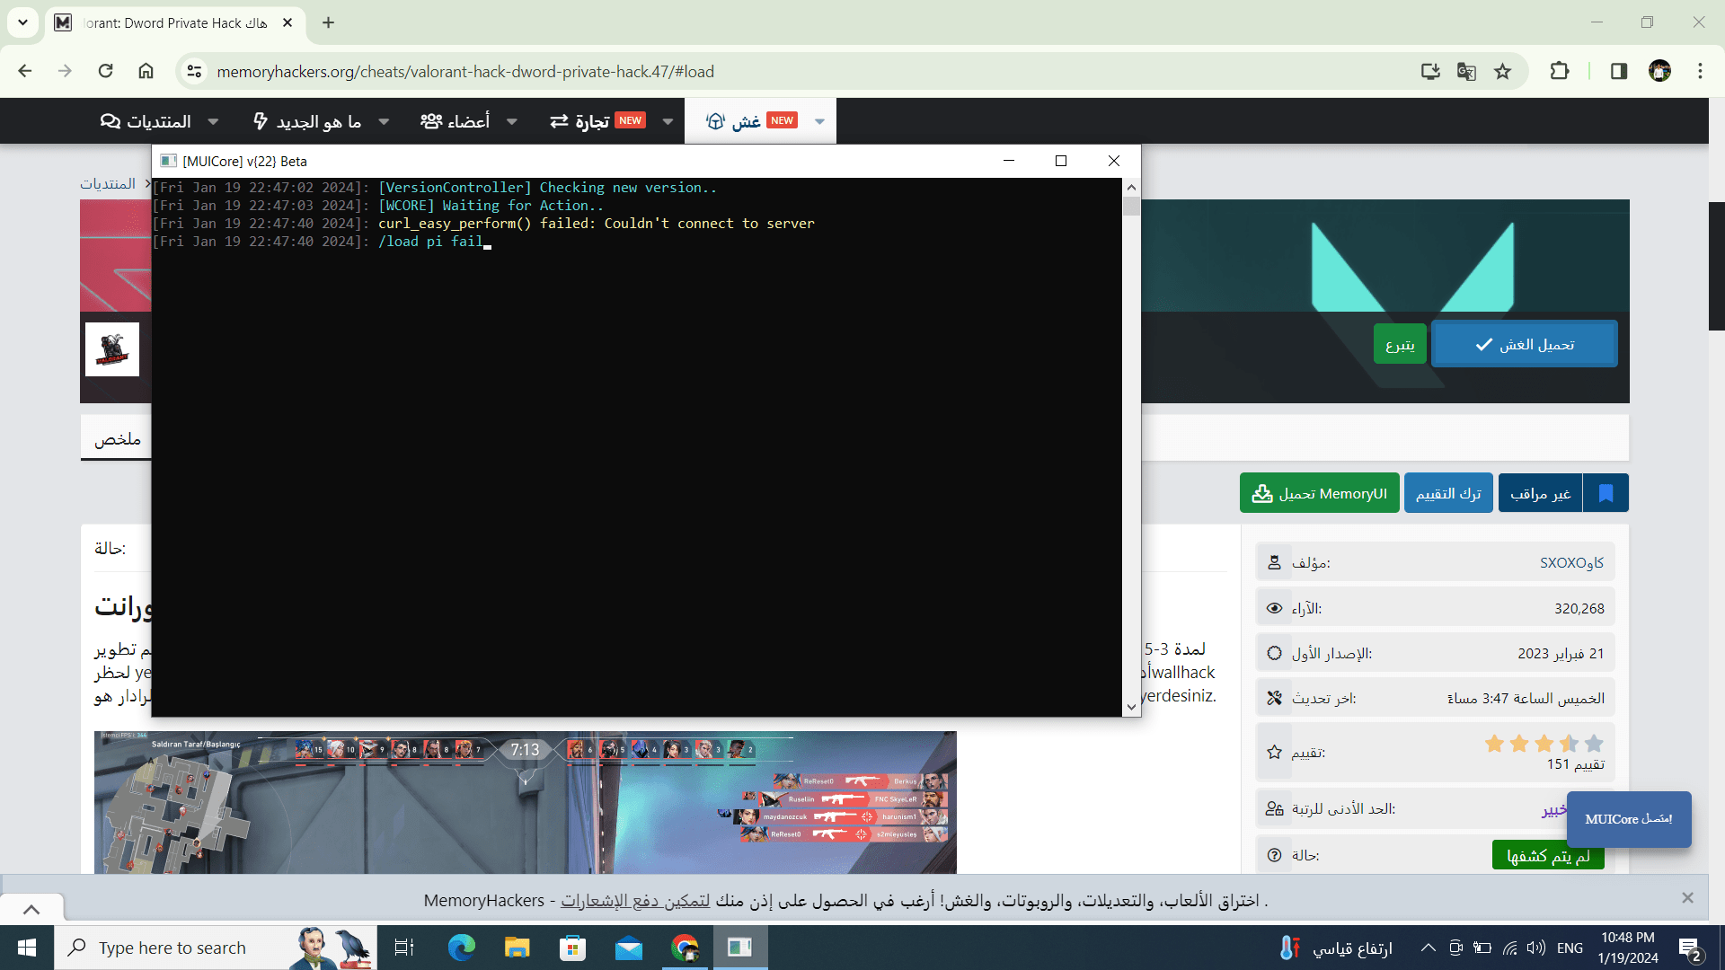This screenshot has height=970, width=1725.
Task: Open the translate page icon
Action: pos(1466,71)
